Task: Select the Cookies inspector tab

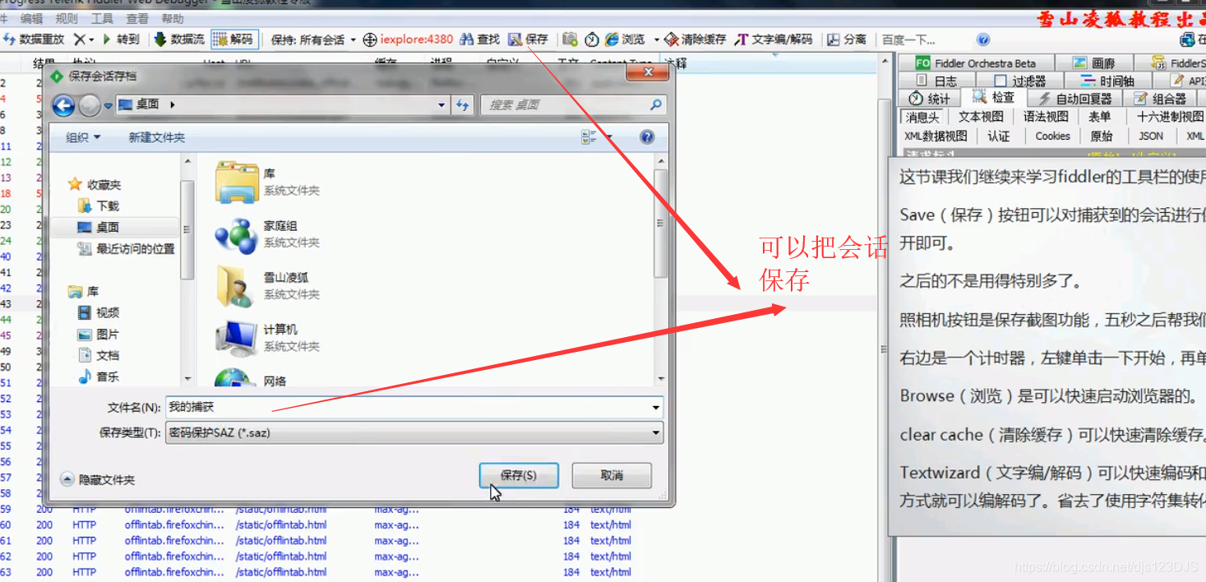Action: coord(1052,136)
